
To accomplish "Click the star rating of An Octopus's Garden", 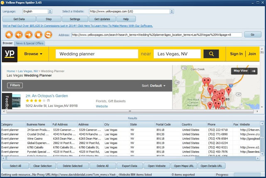I will 35,101.
